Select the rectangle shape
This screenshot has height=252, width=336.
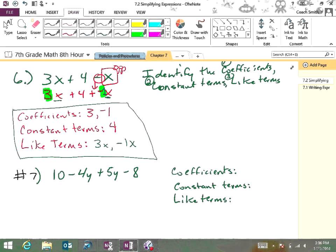(x=223, y=28)
